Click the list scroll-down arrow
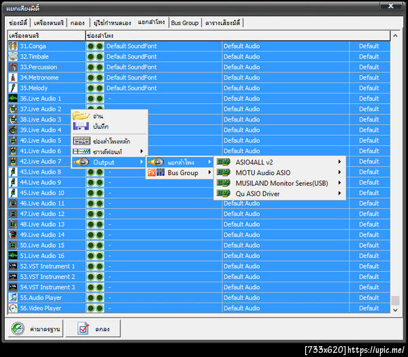Screen dimensions: 408x357 (395, 309)
